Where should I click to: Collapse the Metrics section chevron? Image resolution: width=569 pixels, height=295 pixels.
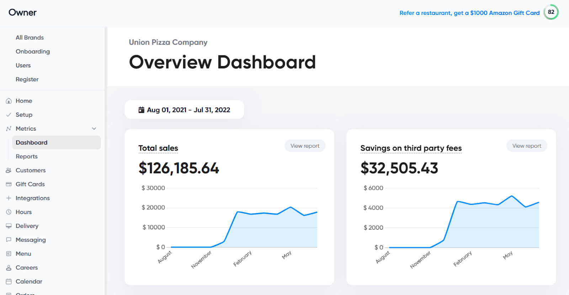94,129
